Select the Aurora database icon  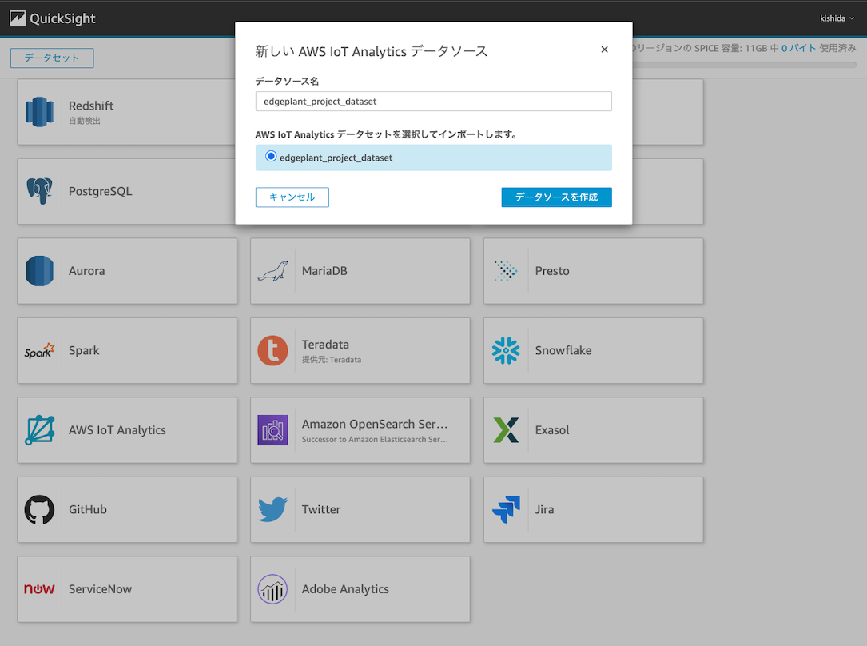[40, 271]
